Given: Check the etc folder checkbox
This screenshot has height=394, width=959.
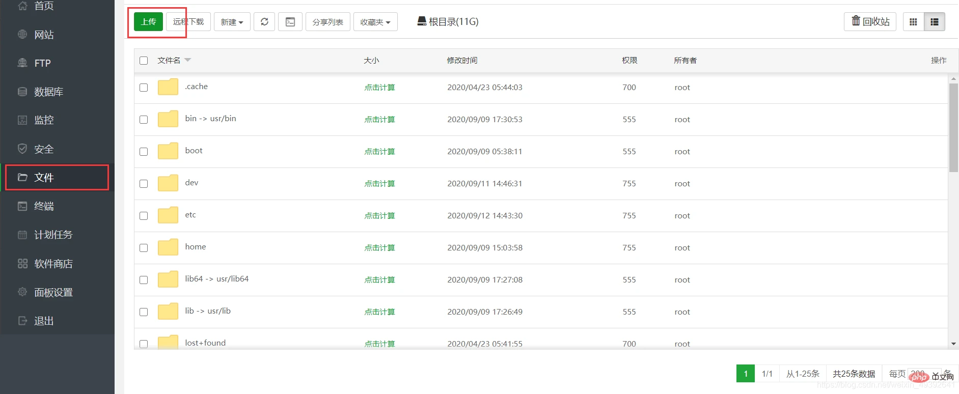Looking at the screenshot, I should (144, 216).
